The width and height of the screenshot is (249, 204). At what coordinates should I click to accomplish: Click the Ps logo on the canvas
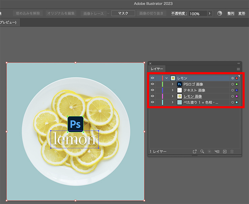coord(75,124)
